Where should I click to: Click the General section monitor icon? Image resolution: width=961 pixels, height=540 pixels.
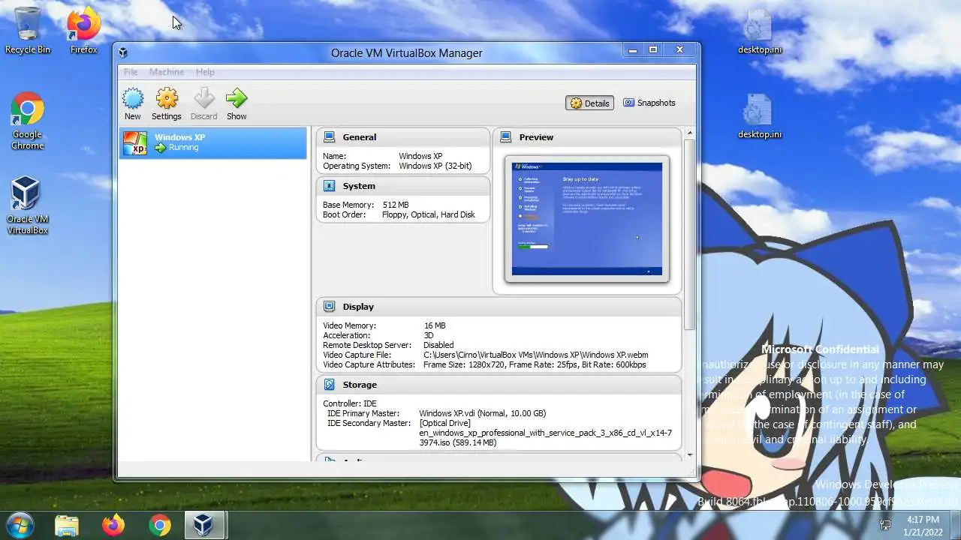pos(329,137)
